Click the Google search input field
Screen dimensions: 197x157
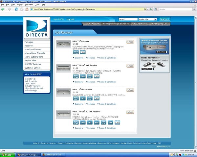pos(176,9)
